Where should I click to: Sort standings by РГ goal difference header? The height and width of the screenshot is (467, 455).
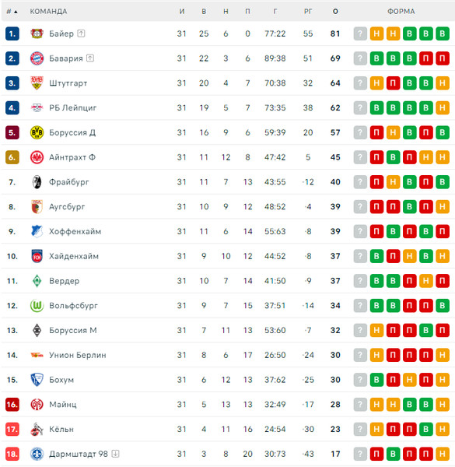tap(308, 12)
